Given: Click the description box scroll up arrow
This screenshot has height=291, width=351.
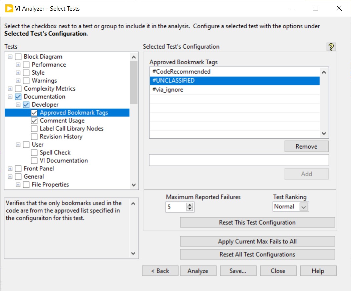Looking at the screenshot, I should [x=133, y=203].
